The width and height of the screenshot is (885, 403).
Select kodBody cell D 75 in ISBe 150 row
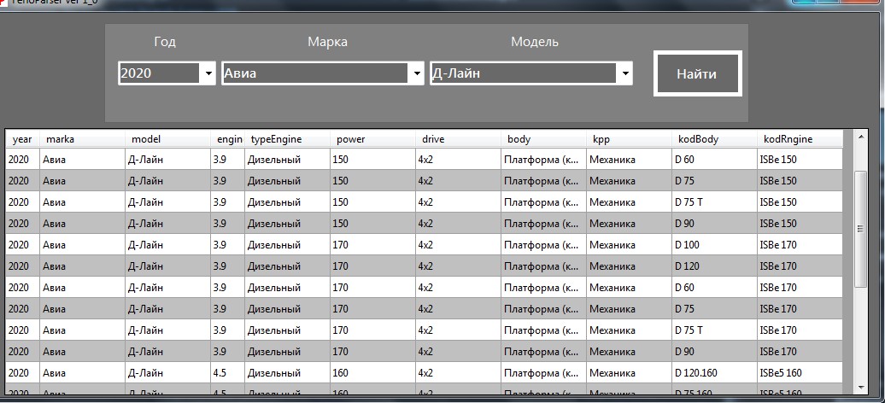[x=714, y=181]
